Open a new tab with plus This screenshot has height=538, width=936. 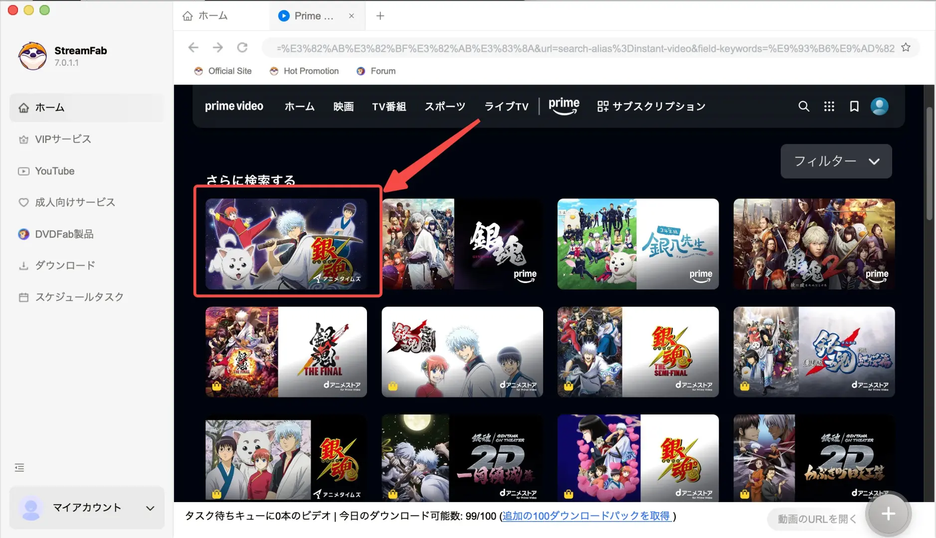[x=380, y=16]
